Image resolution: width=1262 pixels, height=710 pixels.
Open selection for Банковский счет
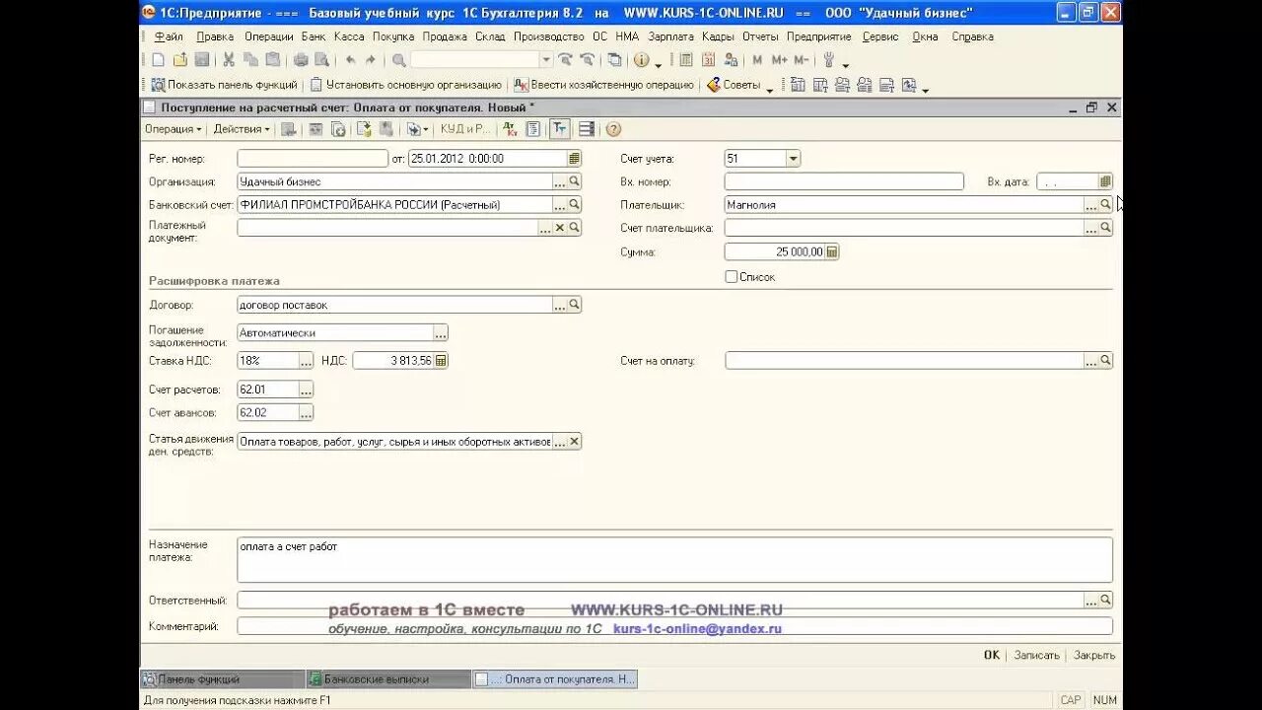(x=560, y=205)
